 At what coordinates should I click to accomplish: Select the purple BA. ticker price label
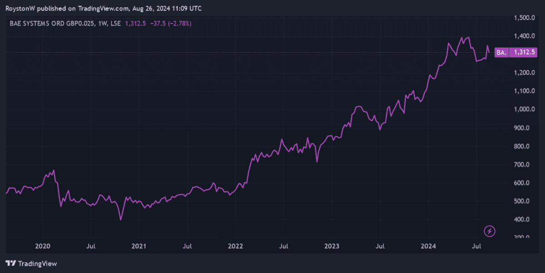(501, 52)
